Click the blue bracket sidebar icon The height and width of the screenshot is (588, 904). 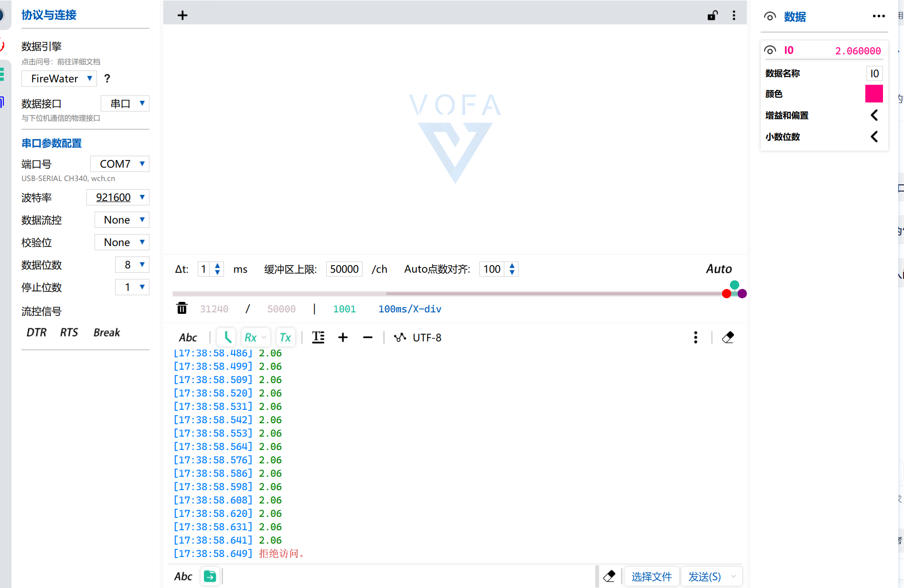[x=2, y=102]
